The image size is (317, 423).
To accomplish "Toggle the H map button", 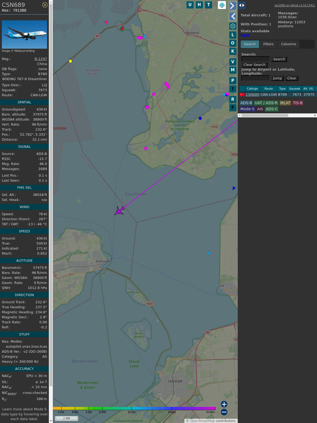I will (199, 5).
